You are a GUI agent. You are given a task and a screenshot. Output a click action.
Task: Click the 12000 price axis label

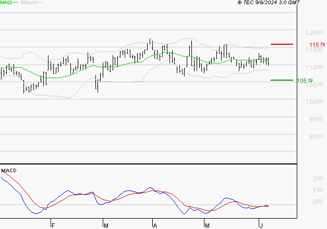click(x=314, y=32)
